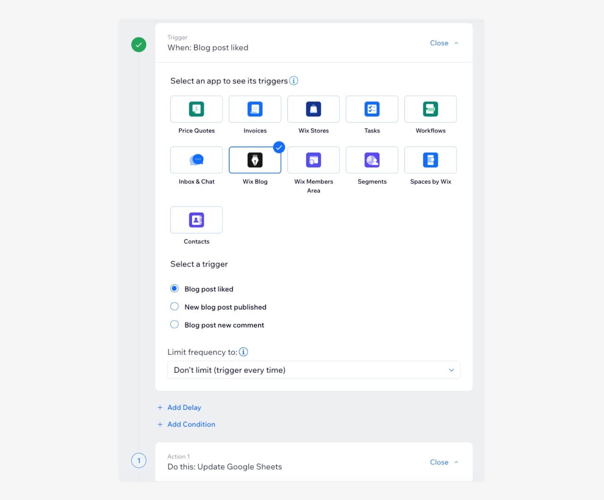The width and height of the screenshot is (604, 500).
Task: Select the Blog post liked trigger
Action: [175, 288]
